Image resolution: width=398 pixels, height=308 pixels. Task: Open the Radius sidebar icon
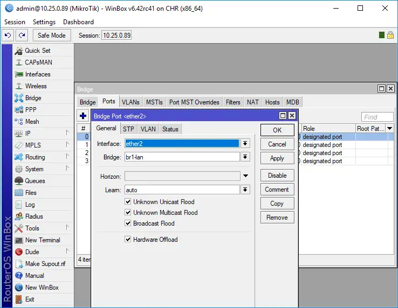pos(19,216)
